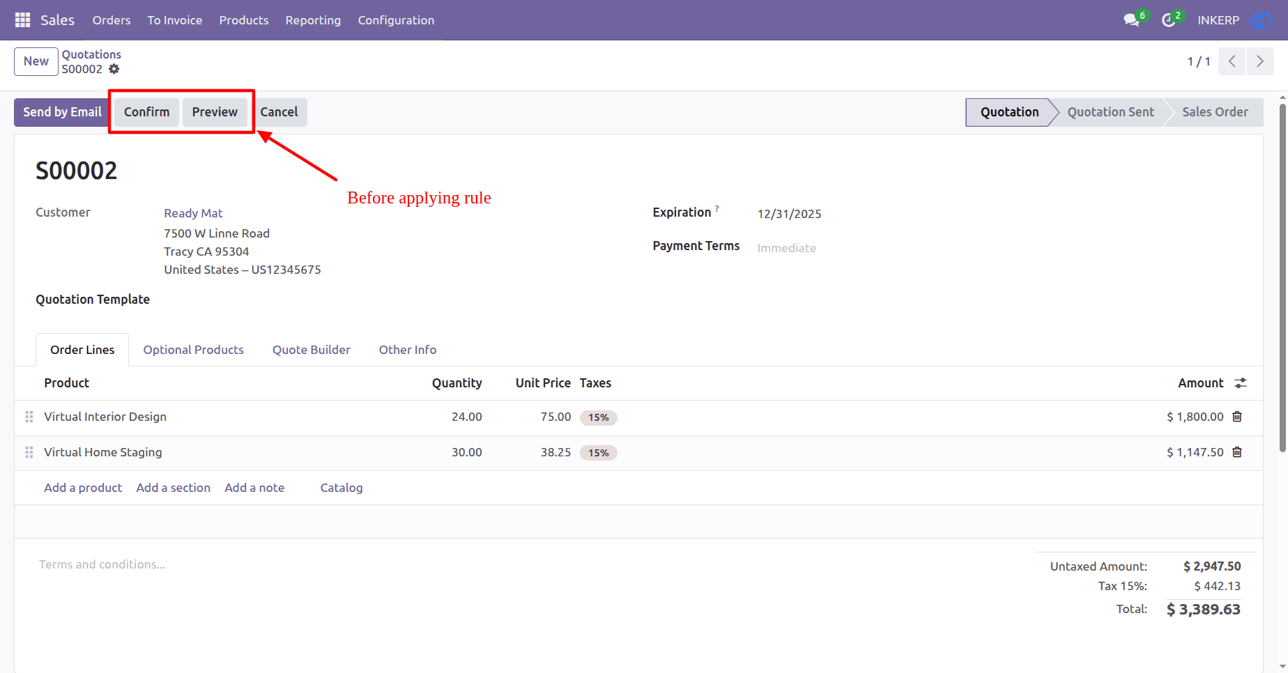Image resolution: width=1288 pixels, height=673 pixels.
Task: Click the Expiration help question mark
Action: pos(716,208)
